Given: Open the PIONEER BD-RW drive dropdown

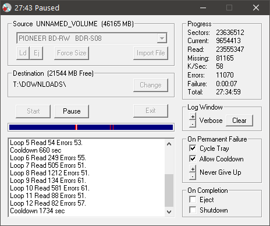Looking at the screenshot, I should tap(162, 38).
